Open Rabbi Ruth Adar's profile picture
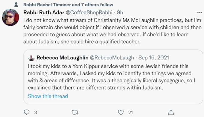 pos(11,17)
